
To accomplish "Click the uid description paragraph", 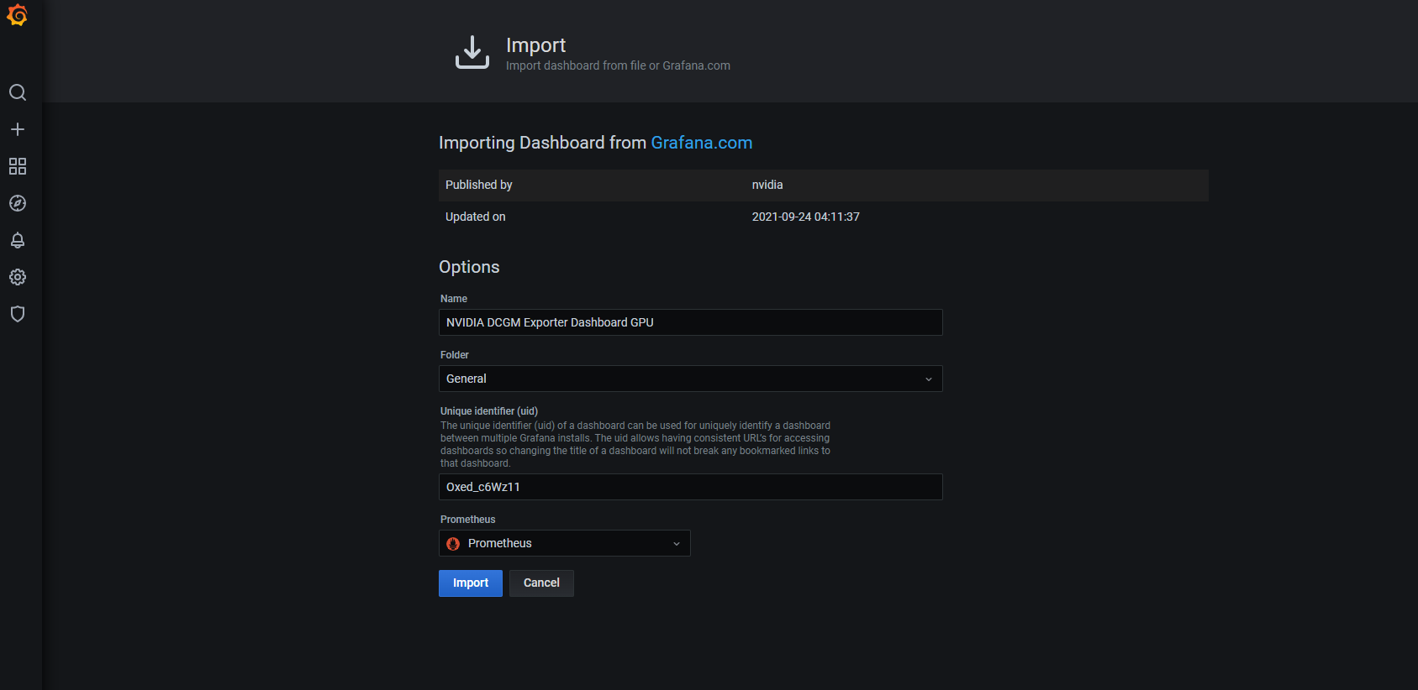I will point(635,444).
